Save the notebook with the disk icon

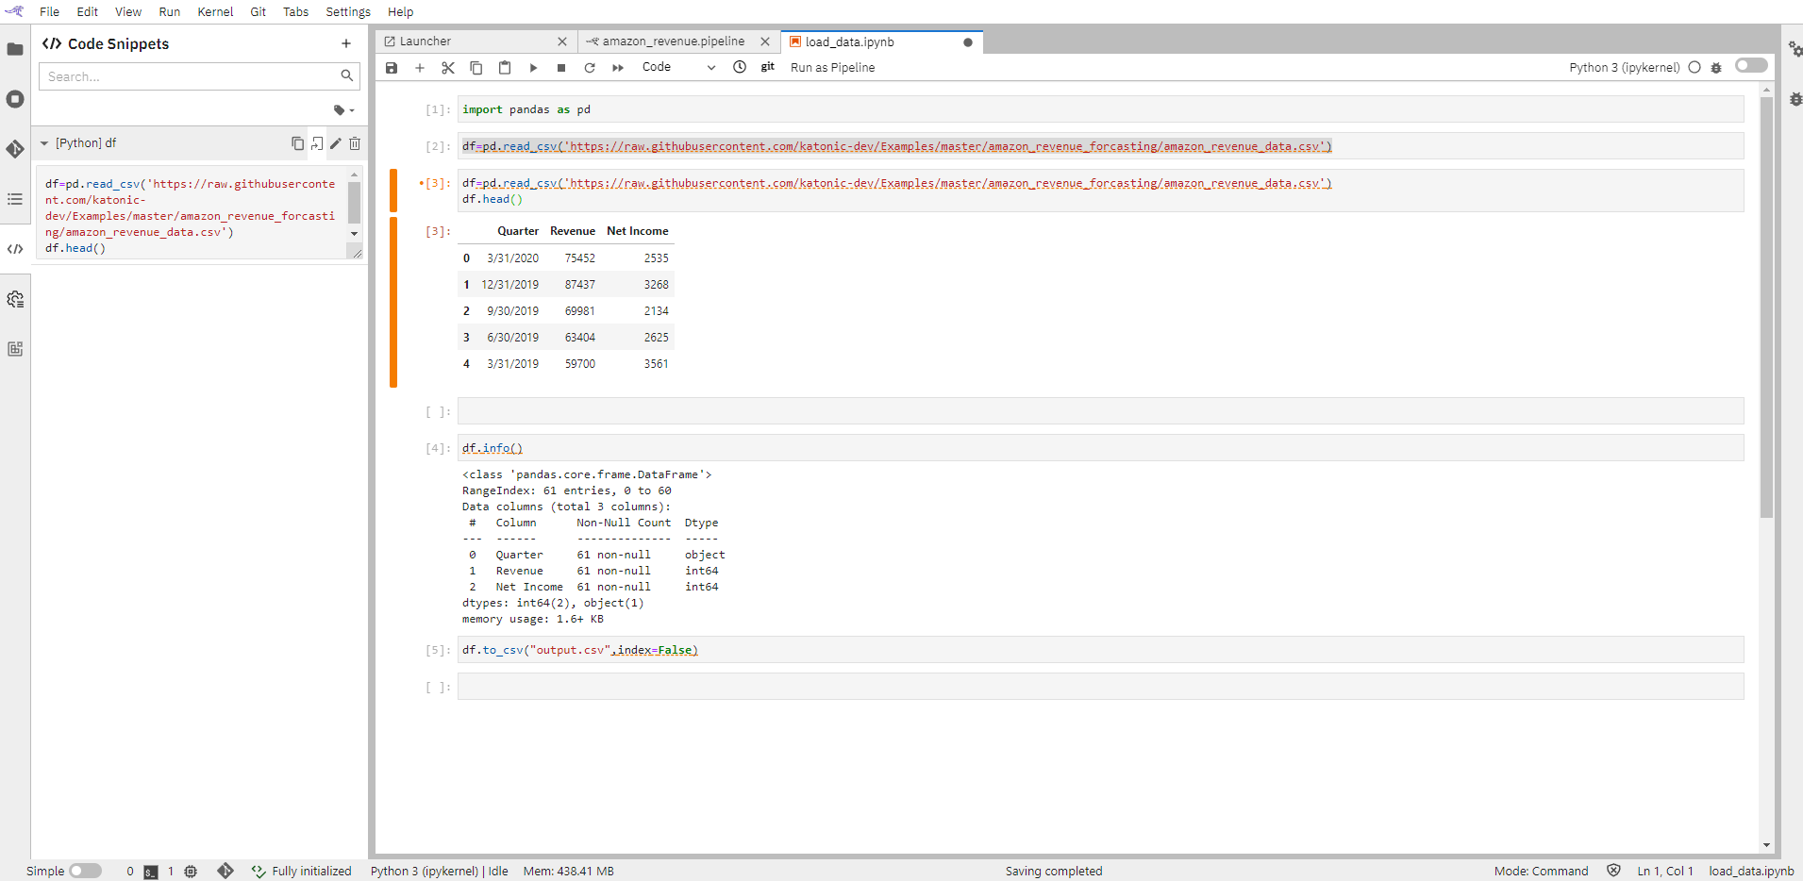[392, 68]
